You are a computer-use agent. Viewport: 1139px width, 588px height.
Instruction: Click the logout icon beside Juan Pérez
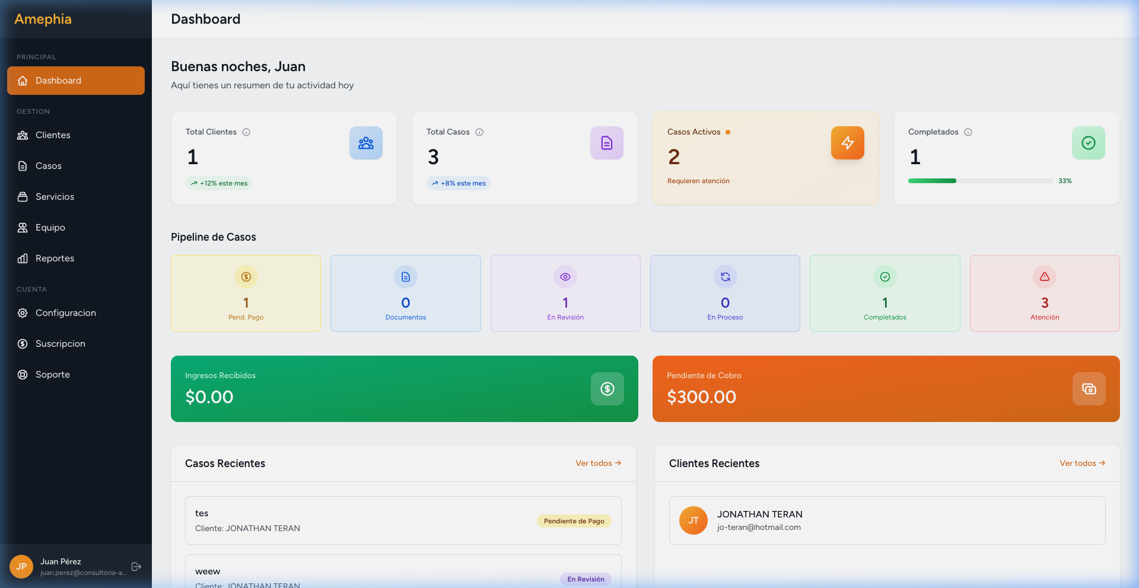pyautogui.click(x=136, y=567)
